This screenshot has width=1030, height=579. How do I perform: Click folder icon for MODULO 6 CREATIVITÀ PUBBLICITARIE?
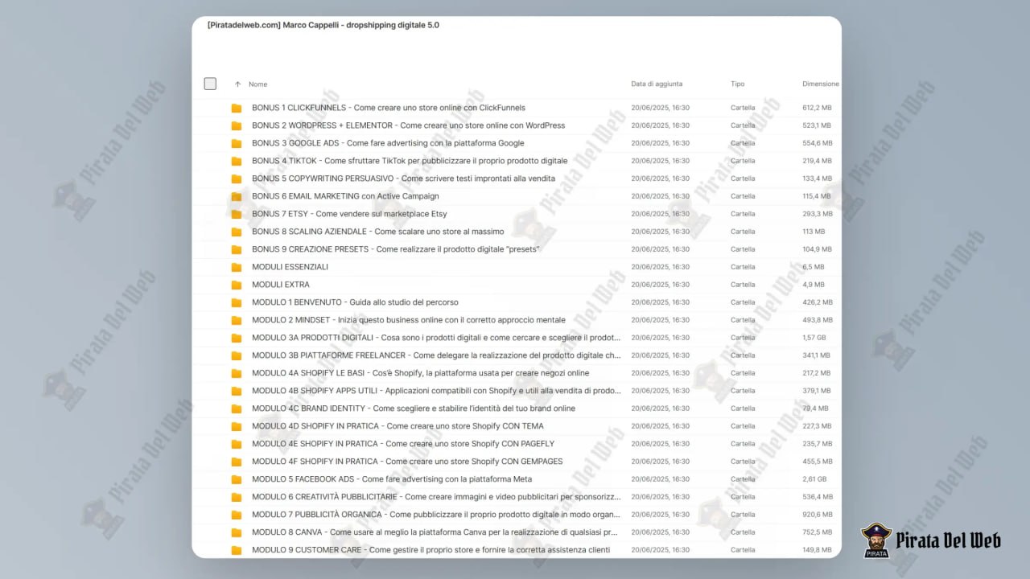pos(237,497)
